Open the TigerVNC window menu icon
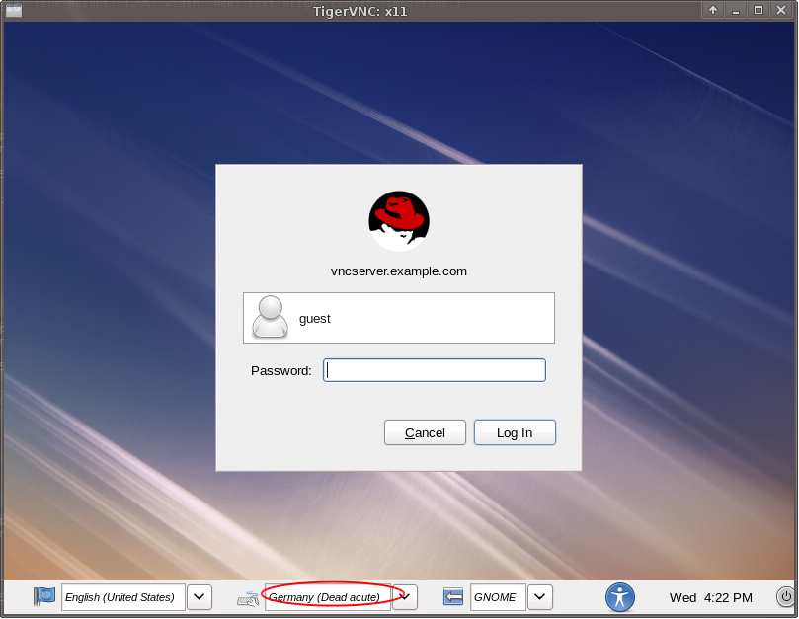The image size is (799, 619). click(14, 10)
